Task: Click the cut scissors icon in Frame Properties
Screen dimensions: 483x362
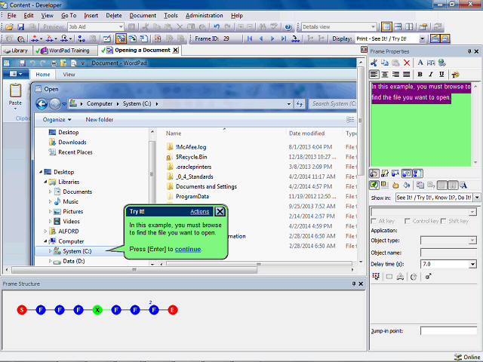Action: [374, 63]
